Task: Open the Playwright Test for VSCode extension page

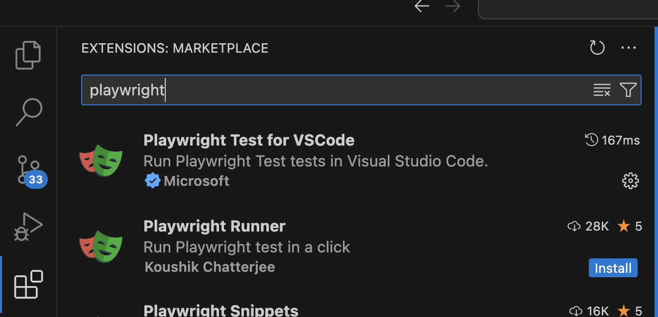Action: coord(249,140)
